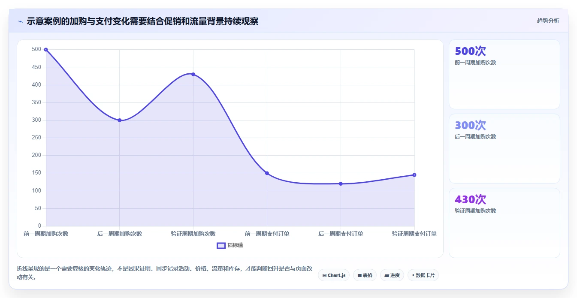Open the 430次 data card
The width and height of the screenshot is (577, 298).
(x=504, y=223)
